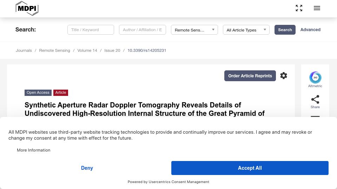
Task: Open Issue 20 breadcrumb
Action: (x=112, y=50)
